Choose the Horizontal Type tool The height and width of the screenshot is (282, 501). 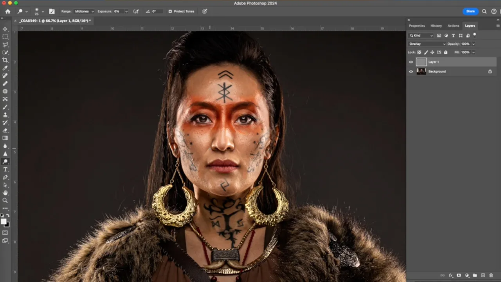pyautogui.click(x=5, y=169)
